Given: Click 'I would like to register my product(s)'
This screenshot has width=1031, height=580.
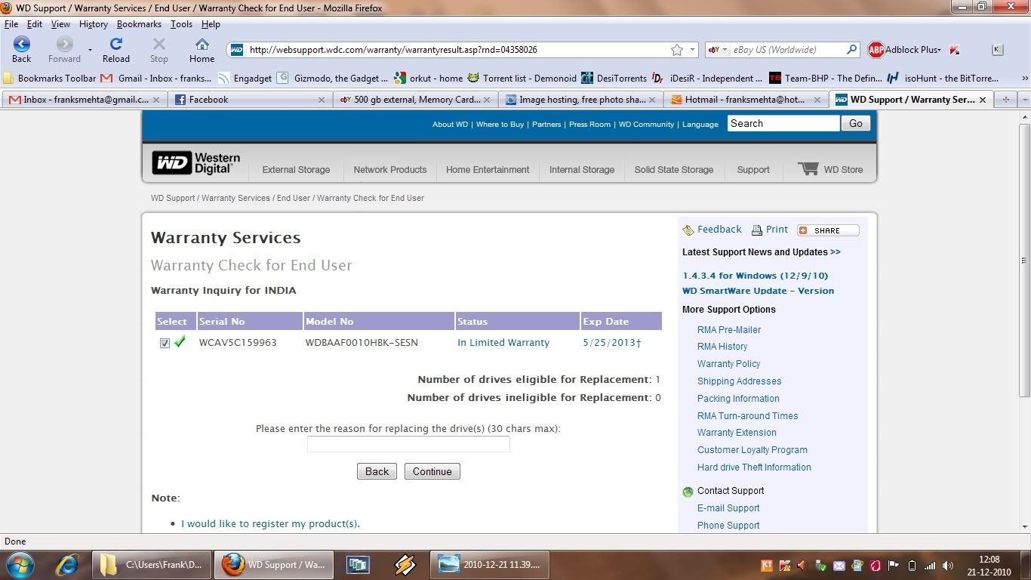Looking at the screenshot, I should pyautogui.click(x=270, y=523).
